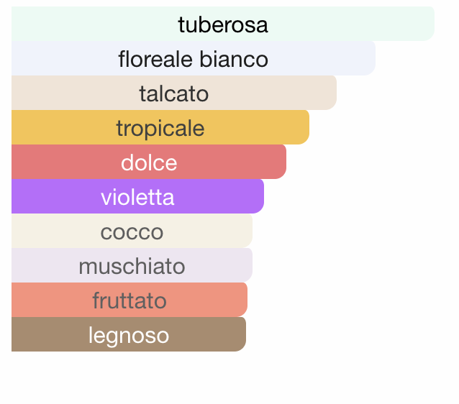Screen dimensions: 459x404
Task: Click the 'fruttato' text label
Action: click(129, 300)
